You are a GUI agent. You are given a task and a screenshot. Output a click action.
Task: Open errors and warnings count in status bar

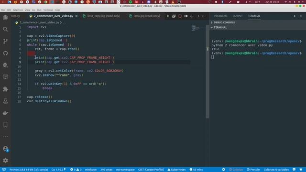coord(76,170)
